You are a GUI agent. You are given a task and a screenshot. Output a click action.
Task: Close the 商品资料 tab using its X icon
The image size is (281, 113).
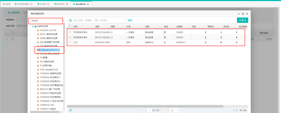pos(67,4)
